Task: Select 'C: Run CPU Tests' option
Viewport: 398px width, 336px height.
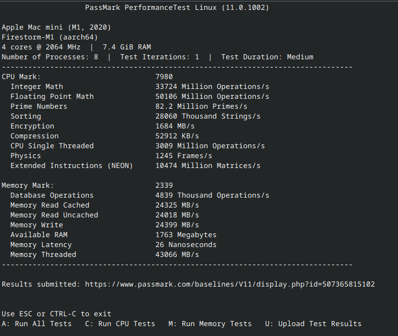Action: click(120, 324)
